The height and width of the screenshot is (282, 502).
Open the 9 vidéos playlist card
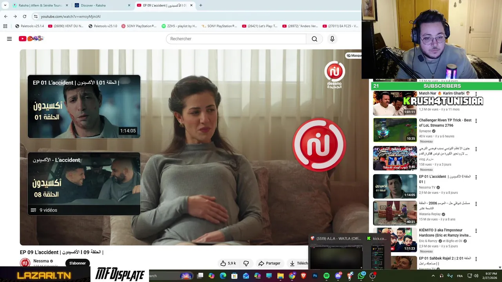[84, 184]
